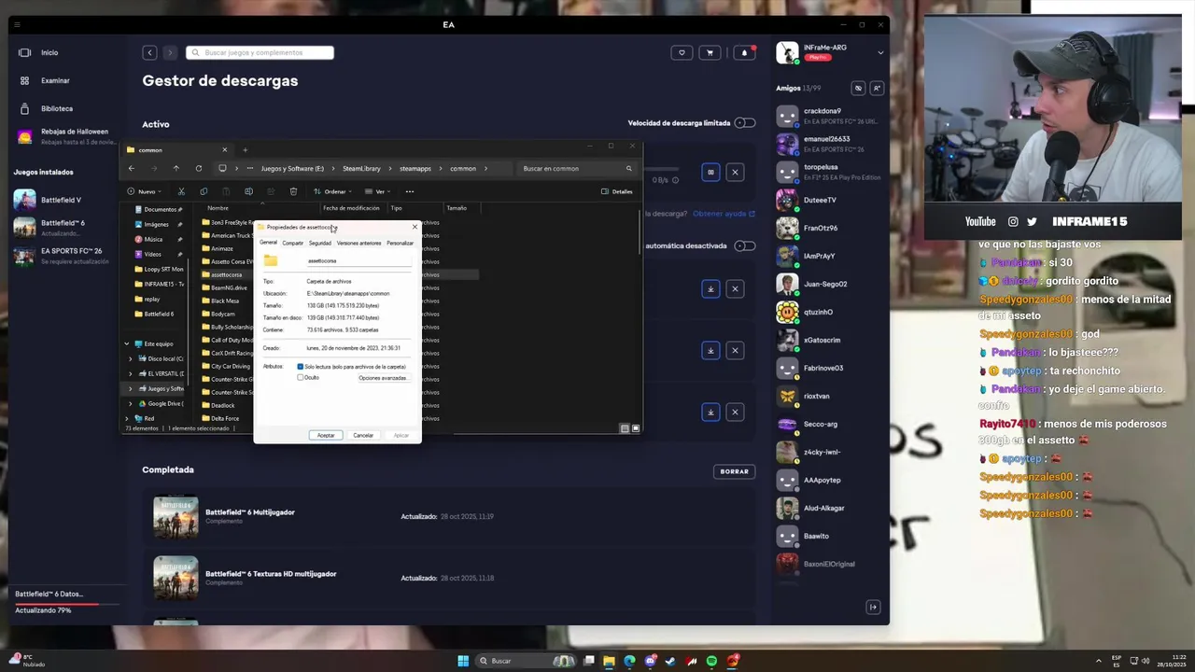Click Aceptar in properties dialog
Screen dimensions: 1195x672
point(325,435)
